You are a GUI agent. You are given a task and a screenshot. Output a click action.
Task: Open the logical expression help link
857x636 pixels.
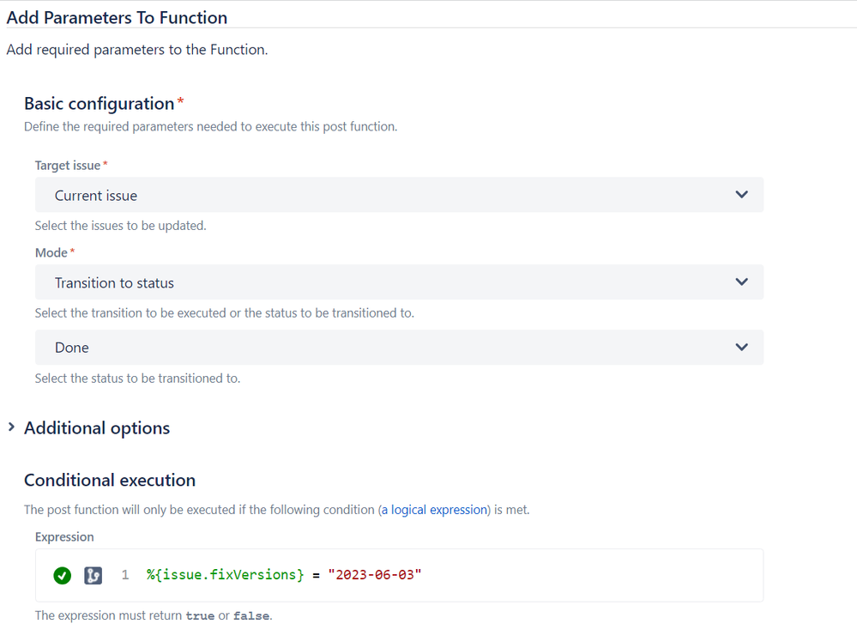pos(434,510)
